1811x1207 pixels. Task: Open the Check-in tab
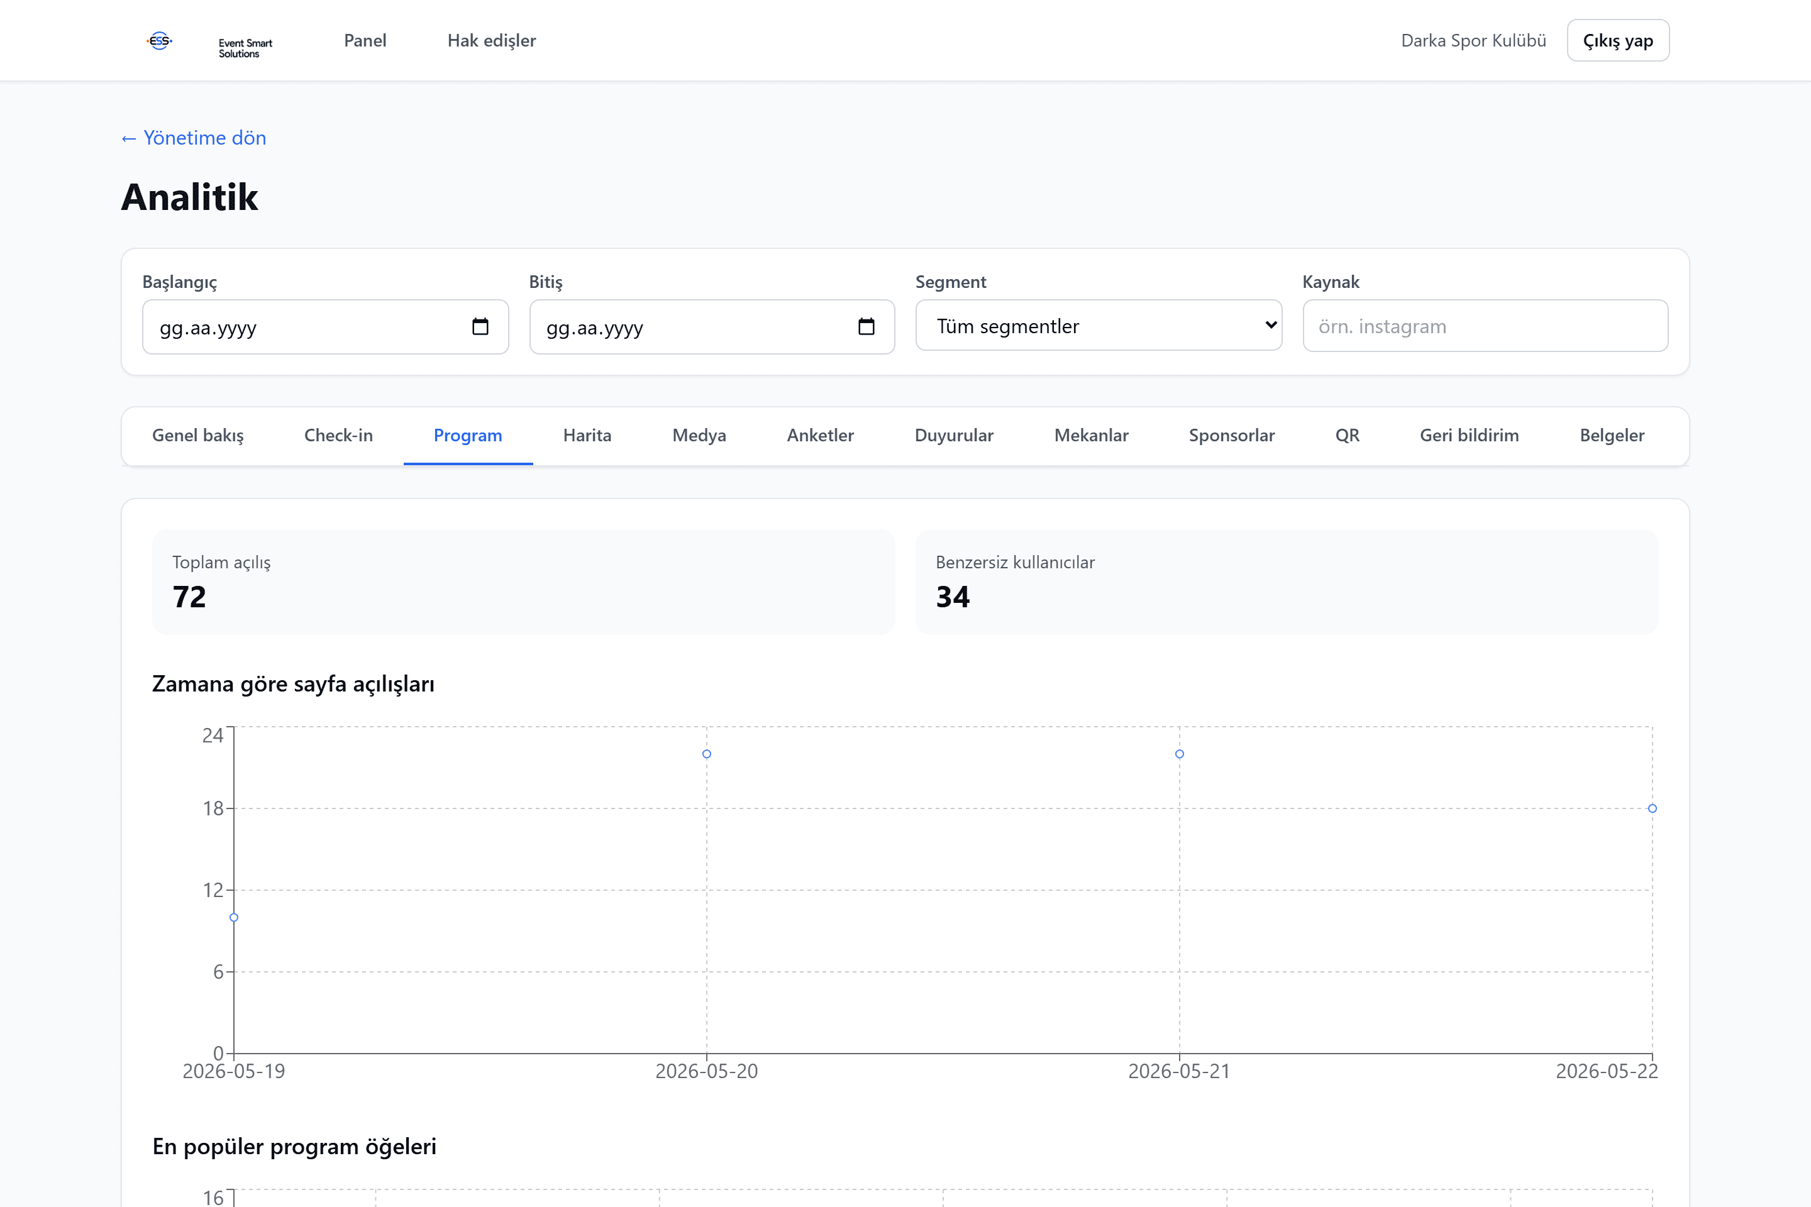[339, 436]
